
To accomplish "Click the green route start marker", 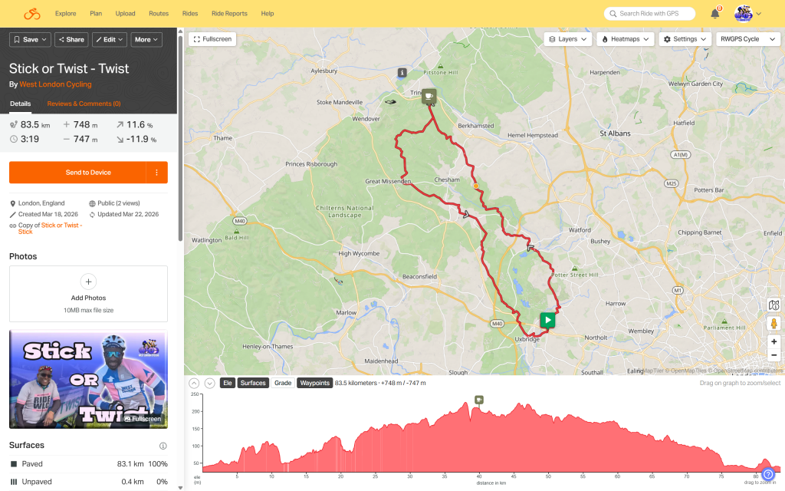I will coord(547,320).
